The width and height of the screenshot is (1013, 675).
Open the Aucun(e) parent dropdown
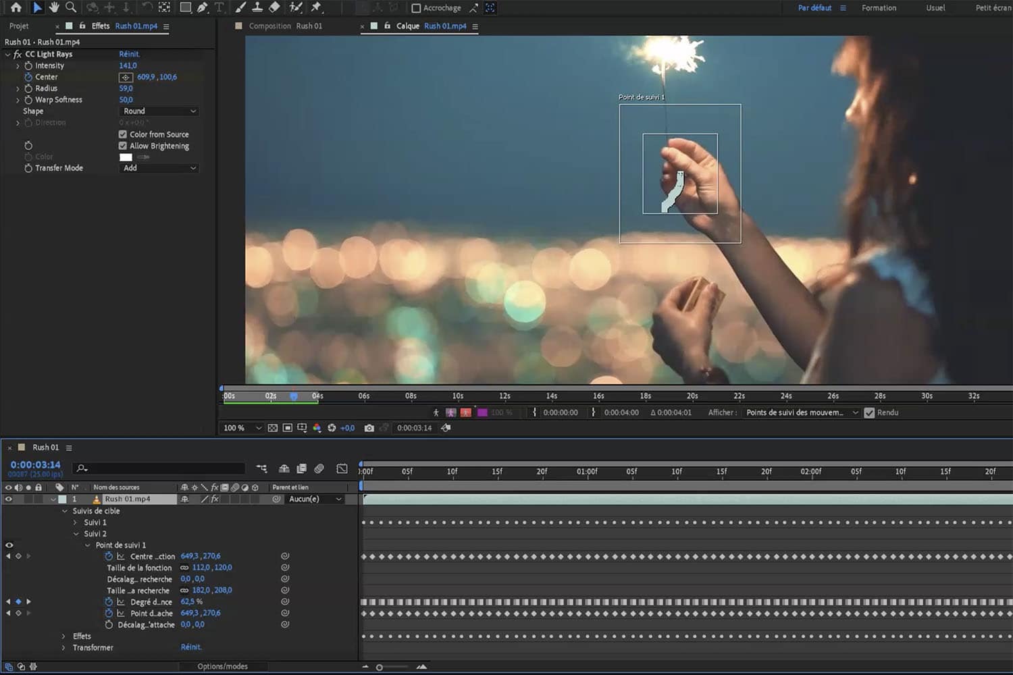click(x=314, y=500)
